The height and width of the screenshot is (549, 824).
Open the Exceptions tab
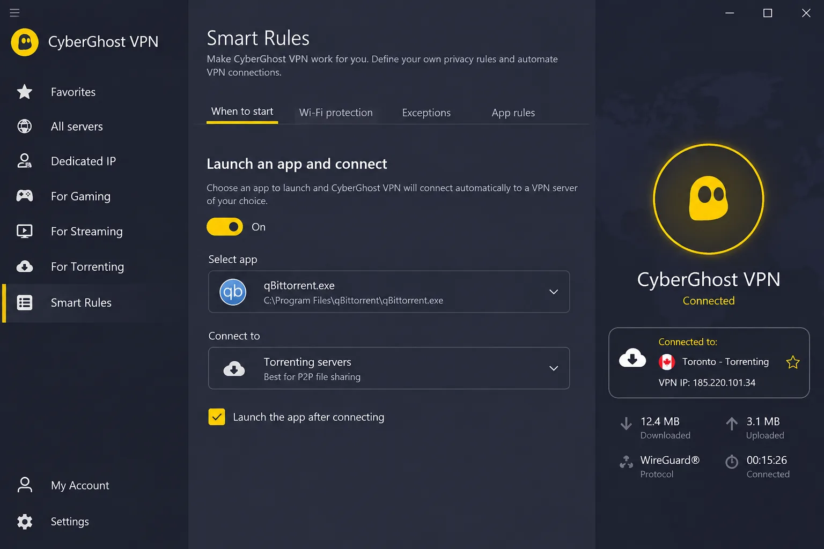tap(426, 113)
